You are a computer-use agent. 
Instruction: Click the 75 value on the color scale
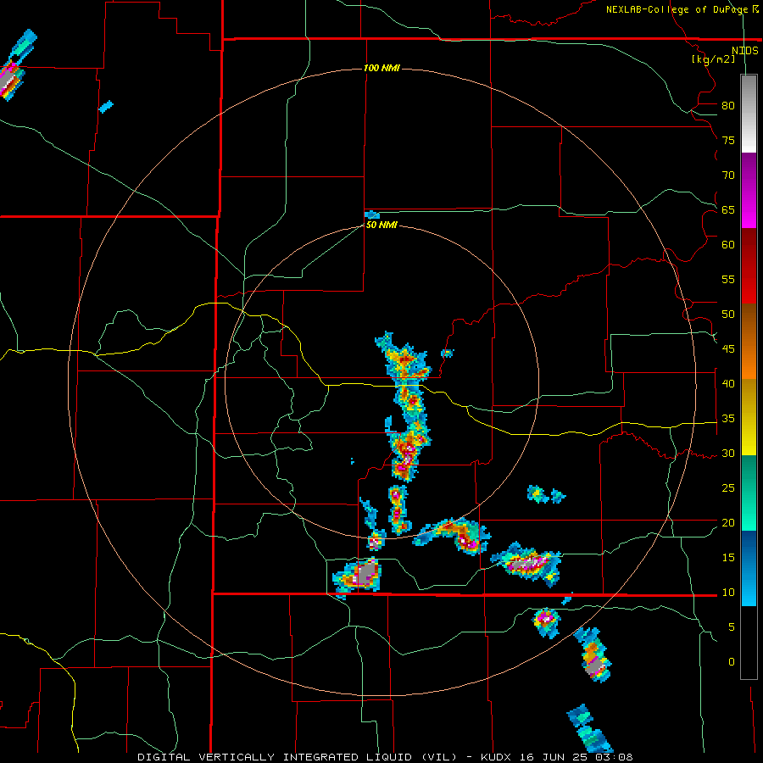click(x=728, y=140)
